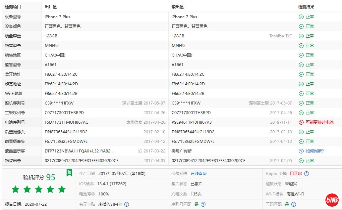Click question icon in LCD display row

pos(301,151)
